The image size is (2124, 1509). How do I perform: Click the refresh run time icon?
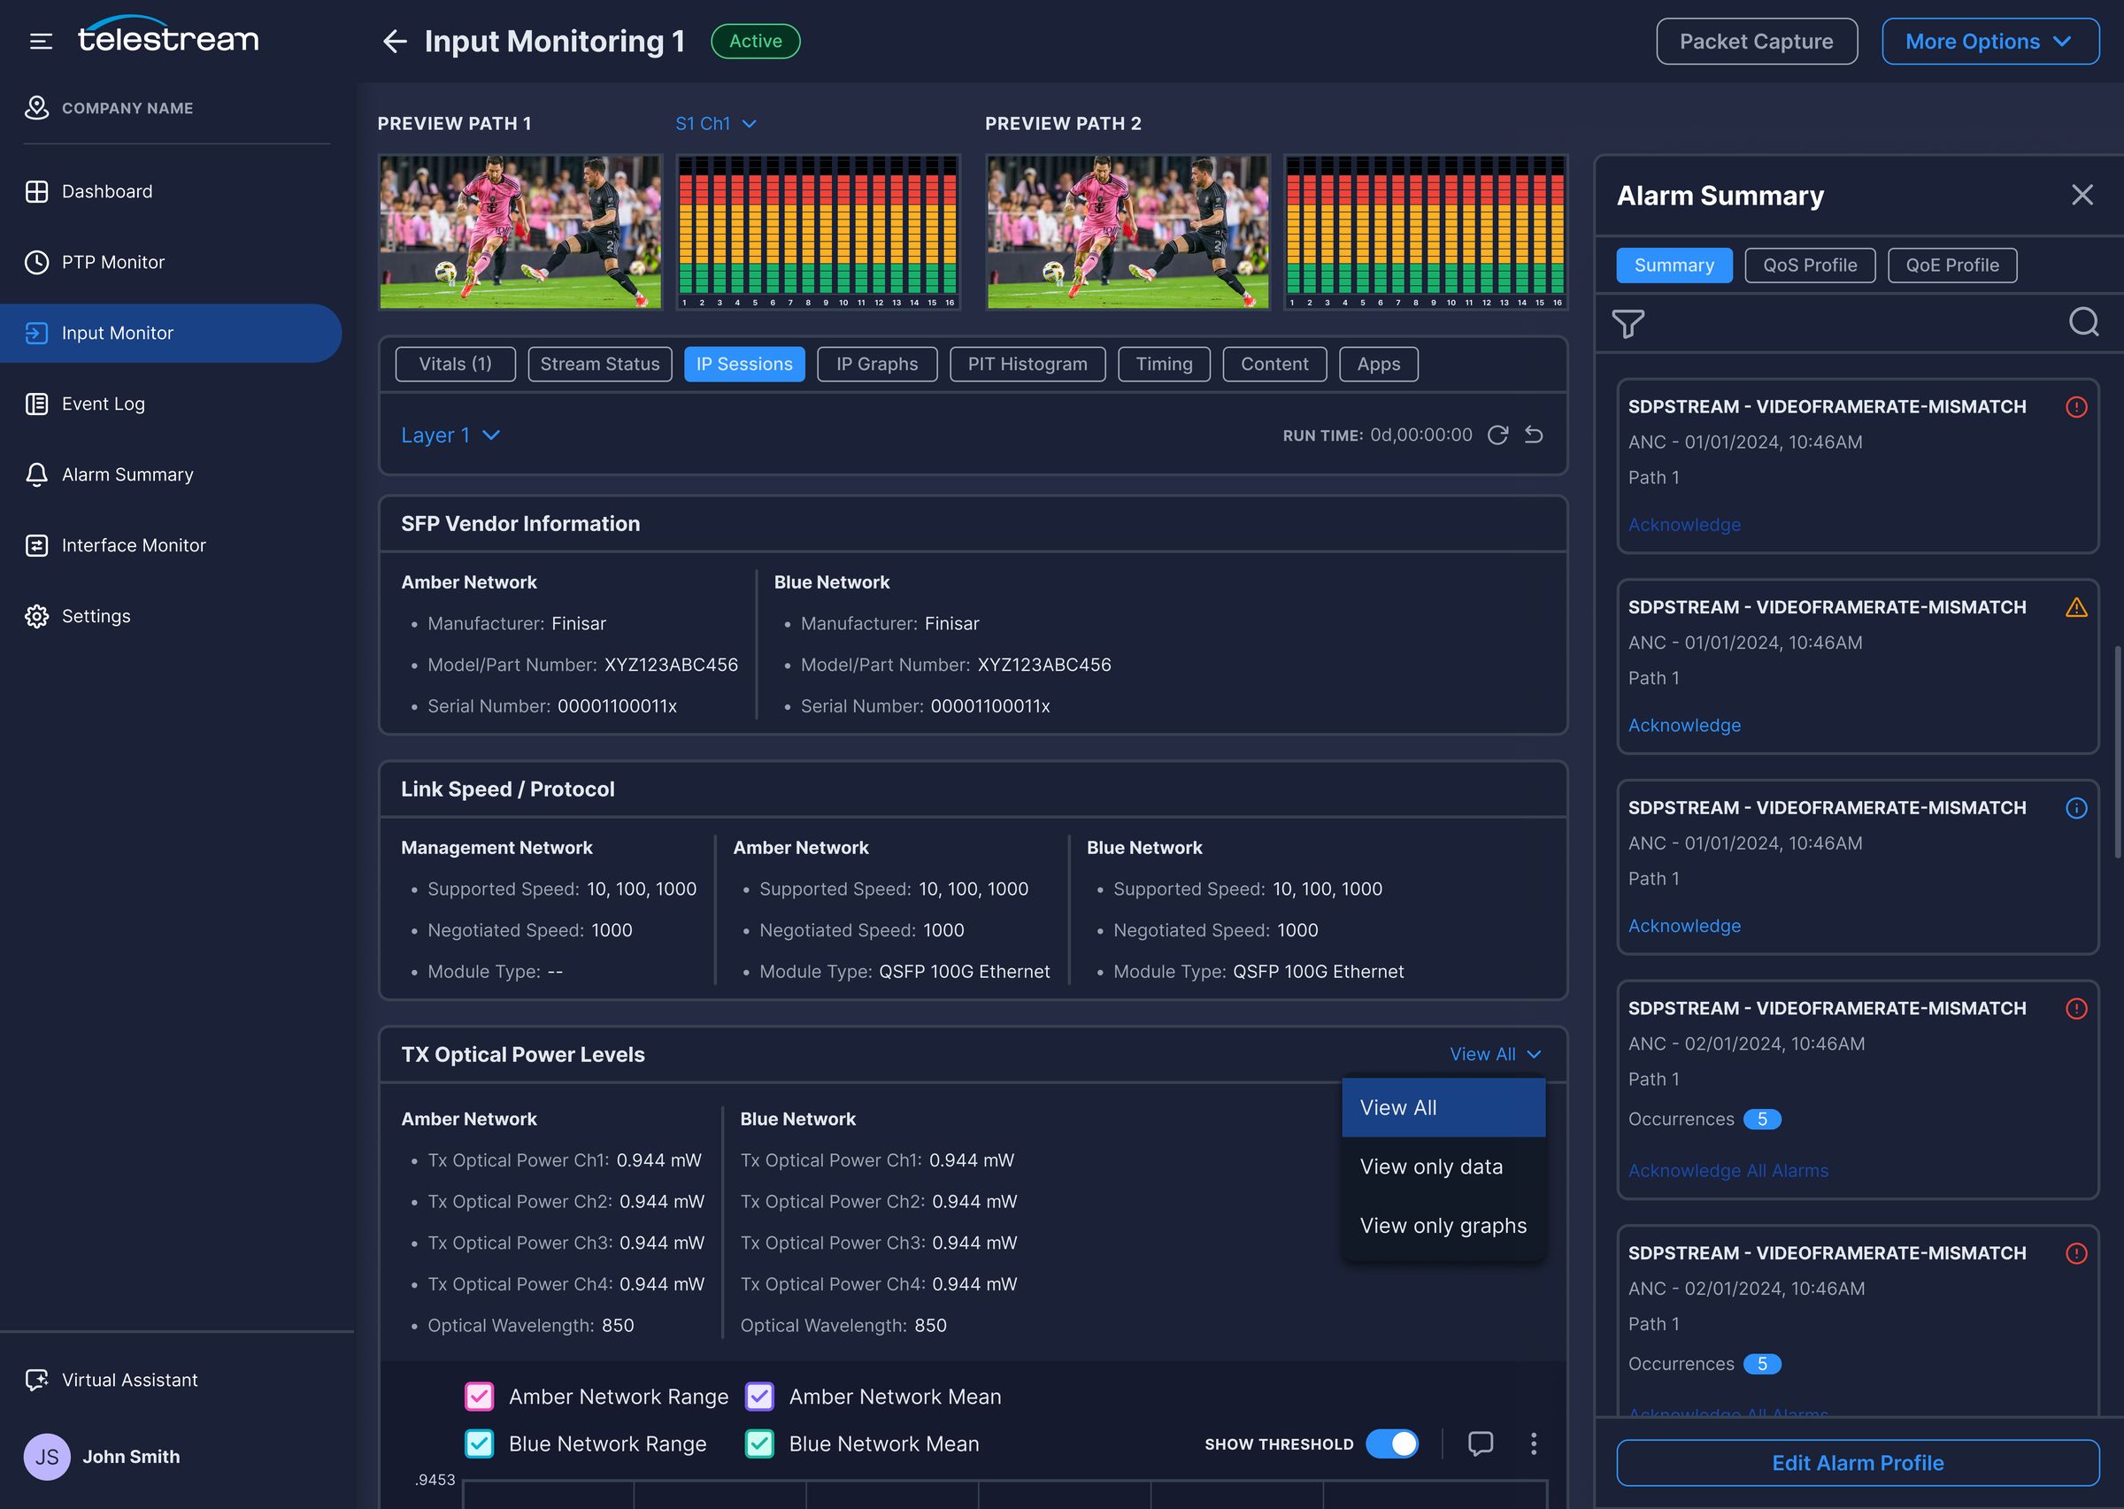coord(1497,435)
